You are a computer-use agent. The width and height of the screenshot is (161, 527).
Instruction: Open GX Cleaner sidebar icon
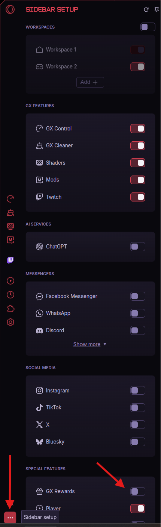(10, 212)
